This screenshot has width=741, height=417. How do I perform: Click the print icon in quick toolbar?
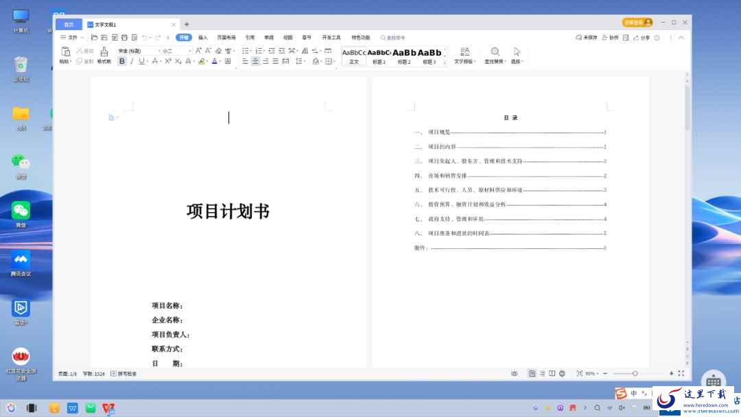tap(124, 37)
